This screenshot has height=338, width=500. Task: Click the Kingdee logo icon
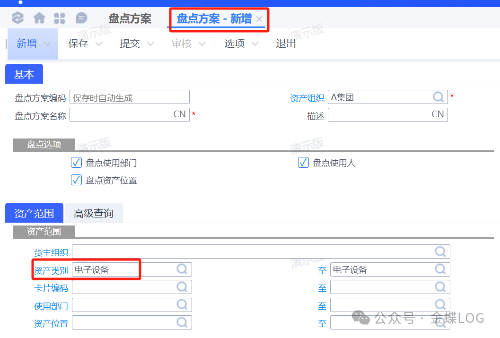click(x=18, y=18)
